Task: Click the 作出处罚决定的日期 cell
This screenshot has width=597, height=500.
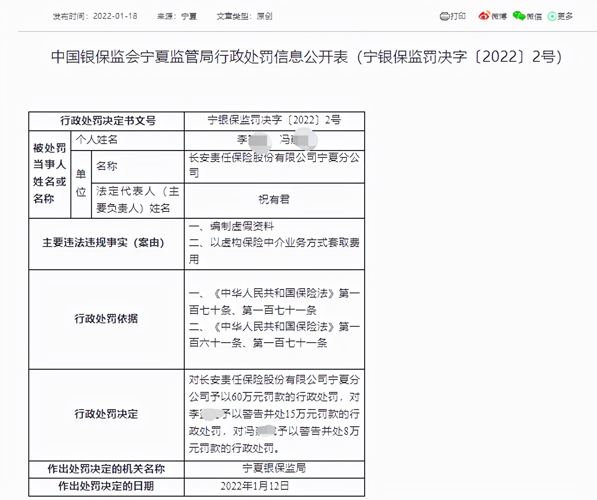Action: [107, 487]
